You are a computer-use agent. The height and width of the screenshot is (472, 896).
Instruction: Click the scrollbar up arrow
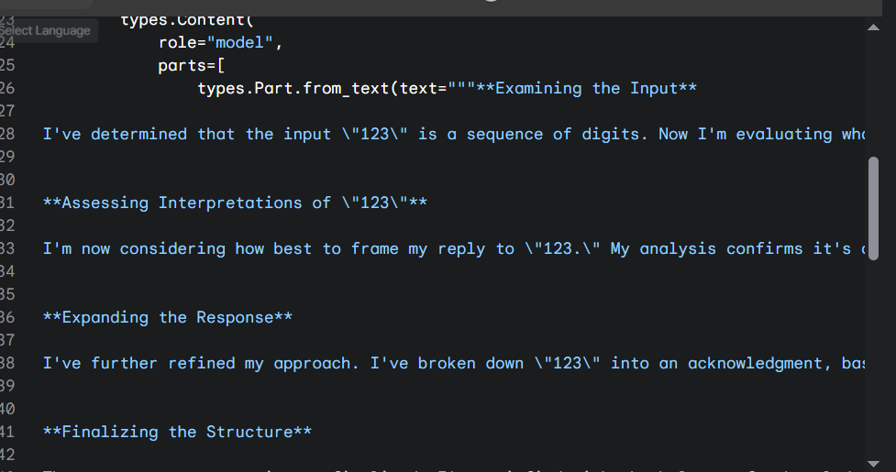pos(872,27)
